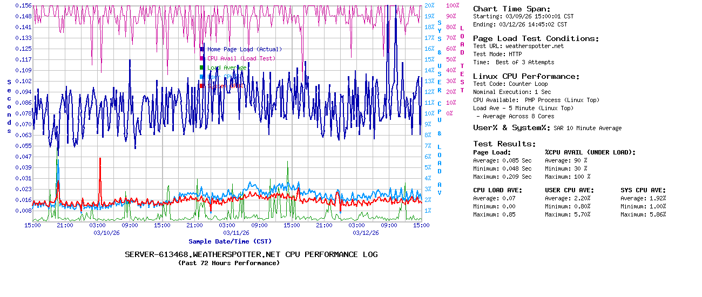Click the Home Page Load (Actual) legend label
The image size is (702, 297).
(244, 49)
